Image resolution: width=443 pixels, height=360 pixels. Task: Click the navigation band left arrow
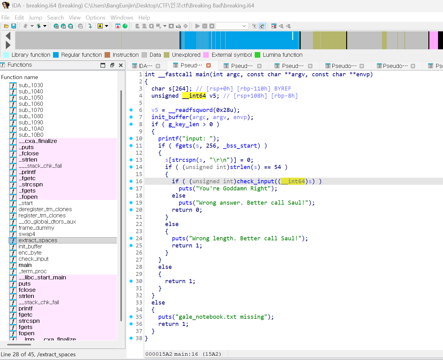click(8, 36)
